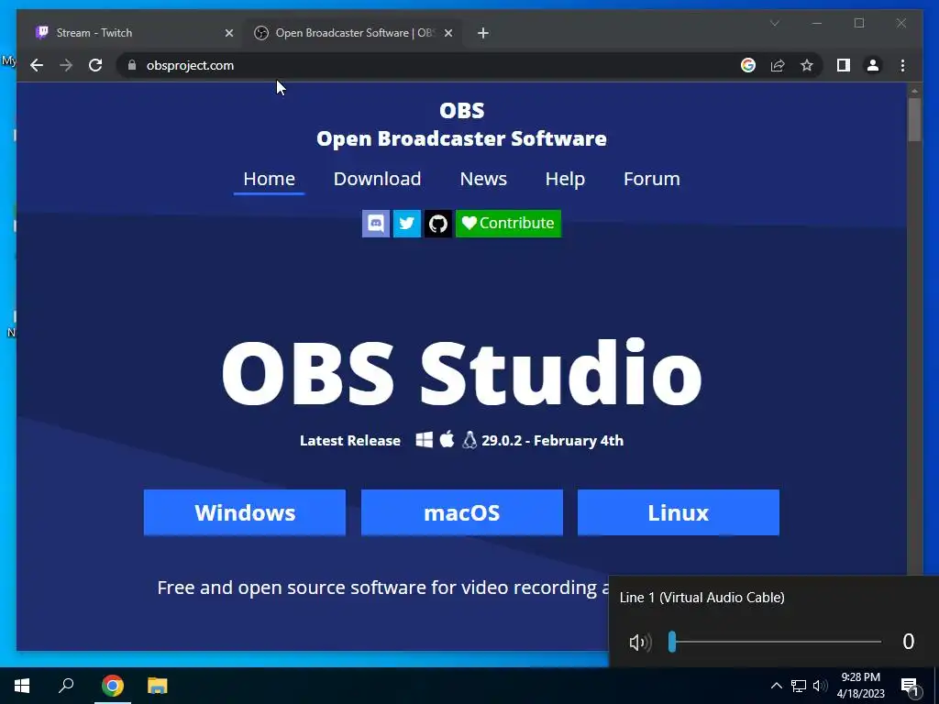The height and width of the screenshot is (704, 939).
Task: Reload the obsproject.com page
Action: (95, 65)
